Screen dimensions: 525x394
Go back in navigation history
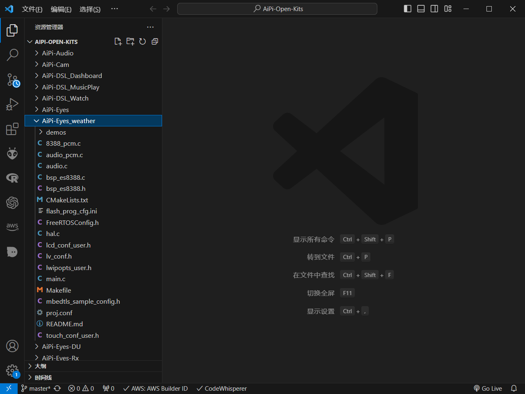pyautogui.click(x=153, y=9)
